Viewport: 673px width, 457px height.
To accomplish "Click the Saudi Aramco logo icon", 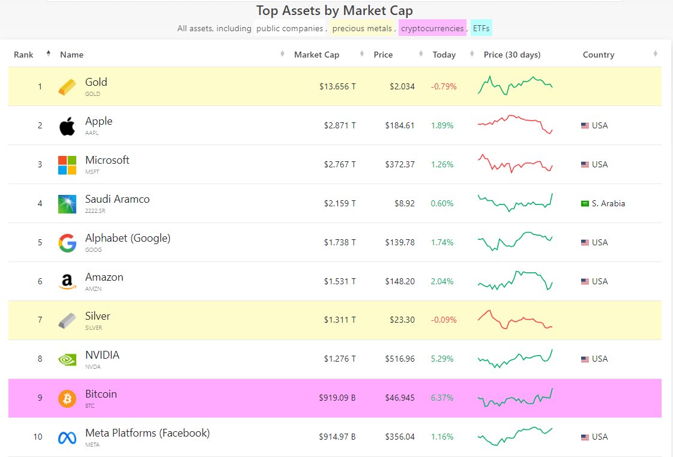I will click(x=67, y=204).
